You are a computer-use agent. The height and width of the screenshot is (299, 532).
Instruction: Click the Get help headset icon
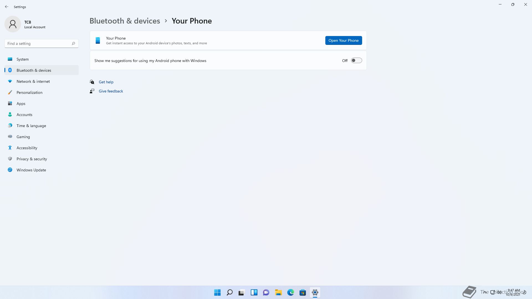tap(92, 82)
